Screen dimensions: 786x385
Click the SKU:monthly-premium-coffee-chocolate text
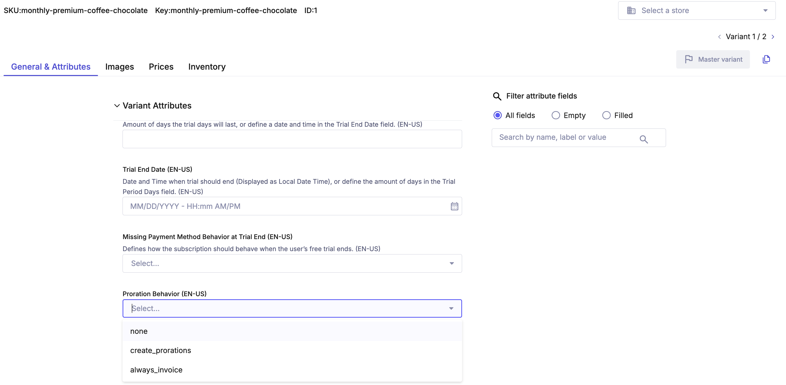(76, 11)
